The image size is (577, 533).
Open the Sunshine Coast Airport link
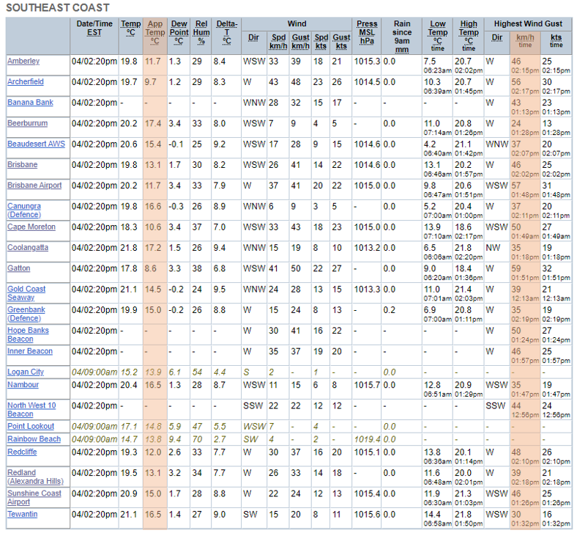[34, 498]
